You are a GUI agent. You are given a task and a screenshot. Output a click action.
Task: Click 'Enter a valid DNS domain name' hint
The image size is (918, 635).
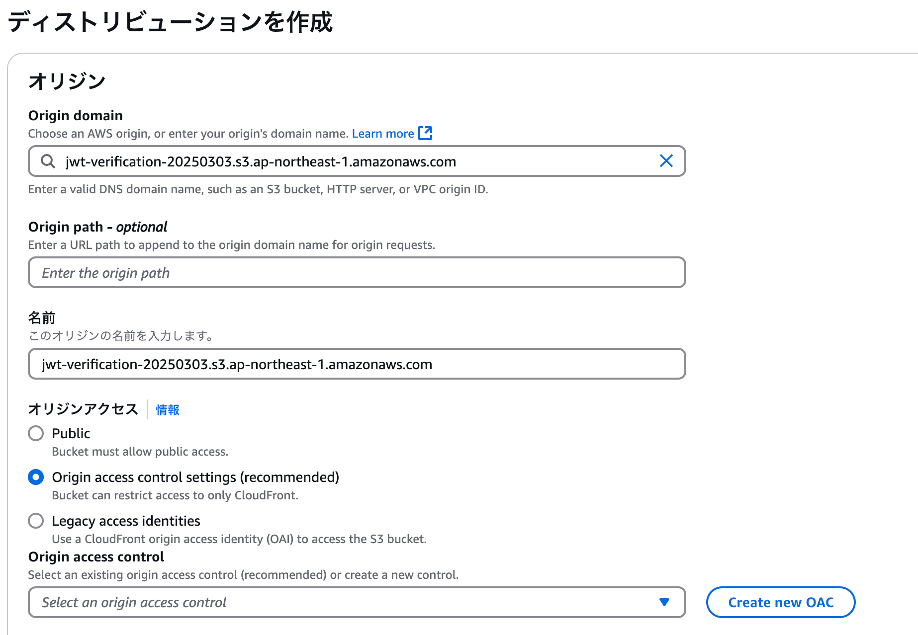pyautogui.click(x=258, y=189)
